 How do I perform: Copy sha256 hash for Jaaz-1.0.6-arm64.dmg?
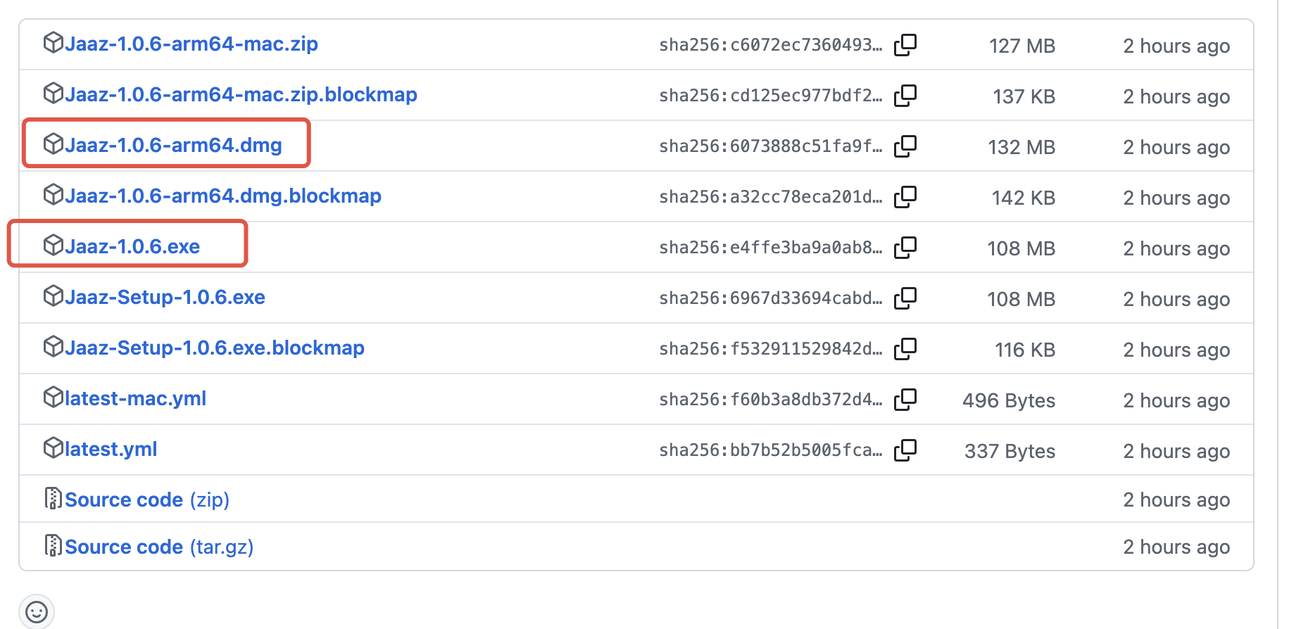[x=905, y=146]
